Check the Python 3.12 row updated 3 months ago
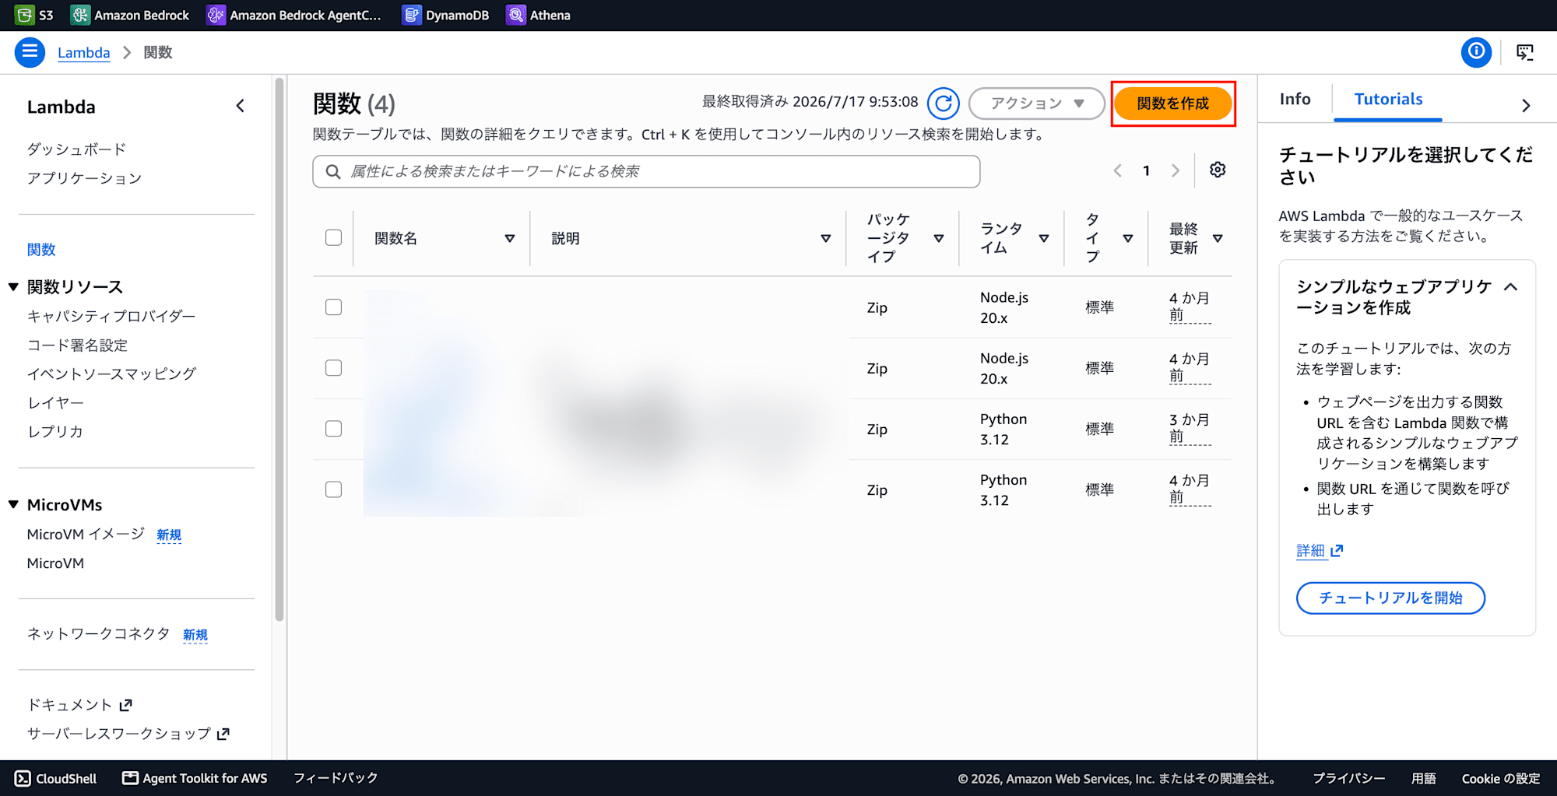This screenshot has height=796, width=1557. (333, 429)
